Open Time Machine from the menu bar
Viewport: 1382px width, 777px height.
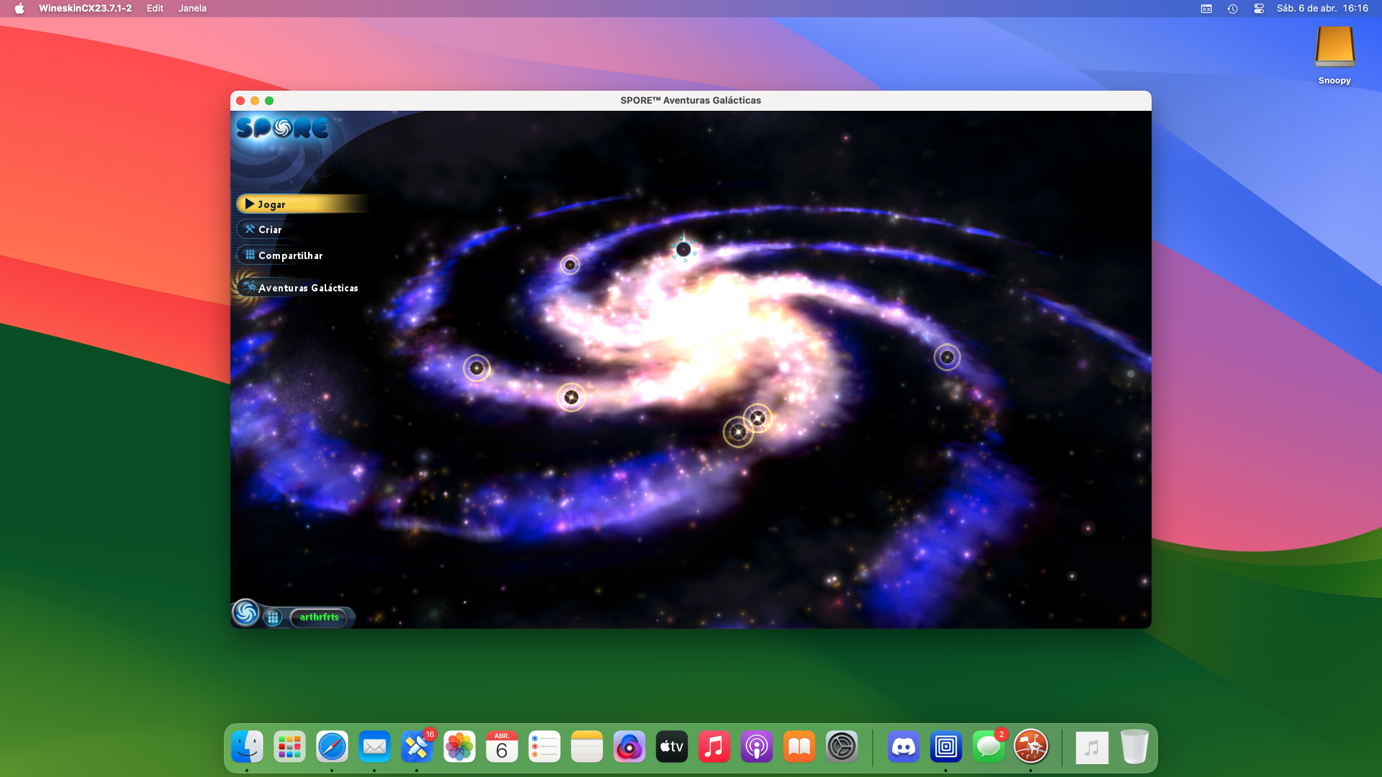pos(1232,9)
